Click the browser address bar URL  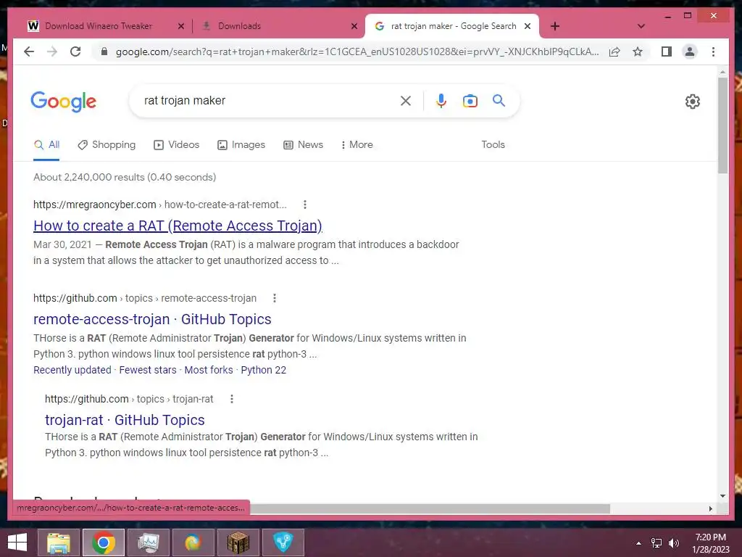pos(357,51)
